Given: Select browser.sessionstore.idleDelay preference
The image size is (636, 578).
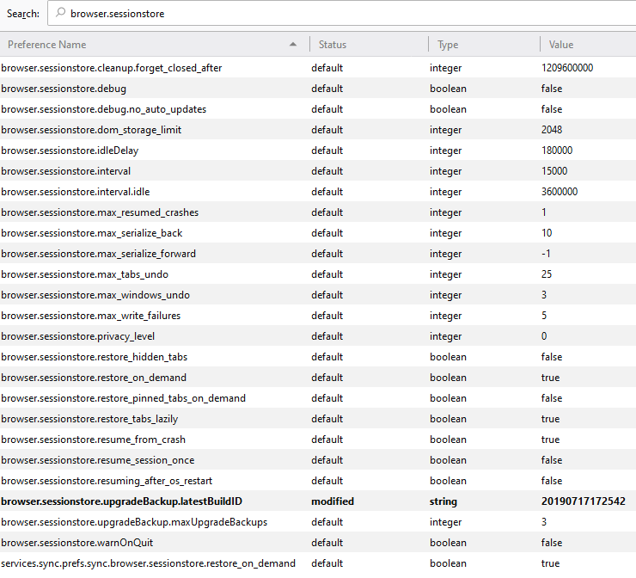Looking at the screenshot, I should point(70,151).
